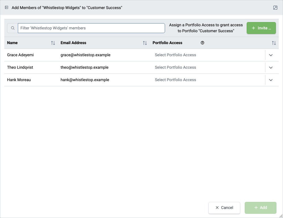Click the Cancel button
Viewport: 283px width, 218px height.
[224, 208]
